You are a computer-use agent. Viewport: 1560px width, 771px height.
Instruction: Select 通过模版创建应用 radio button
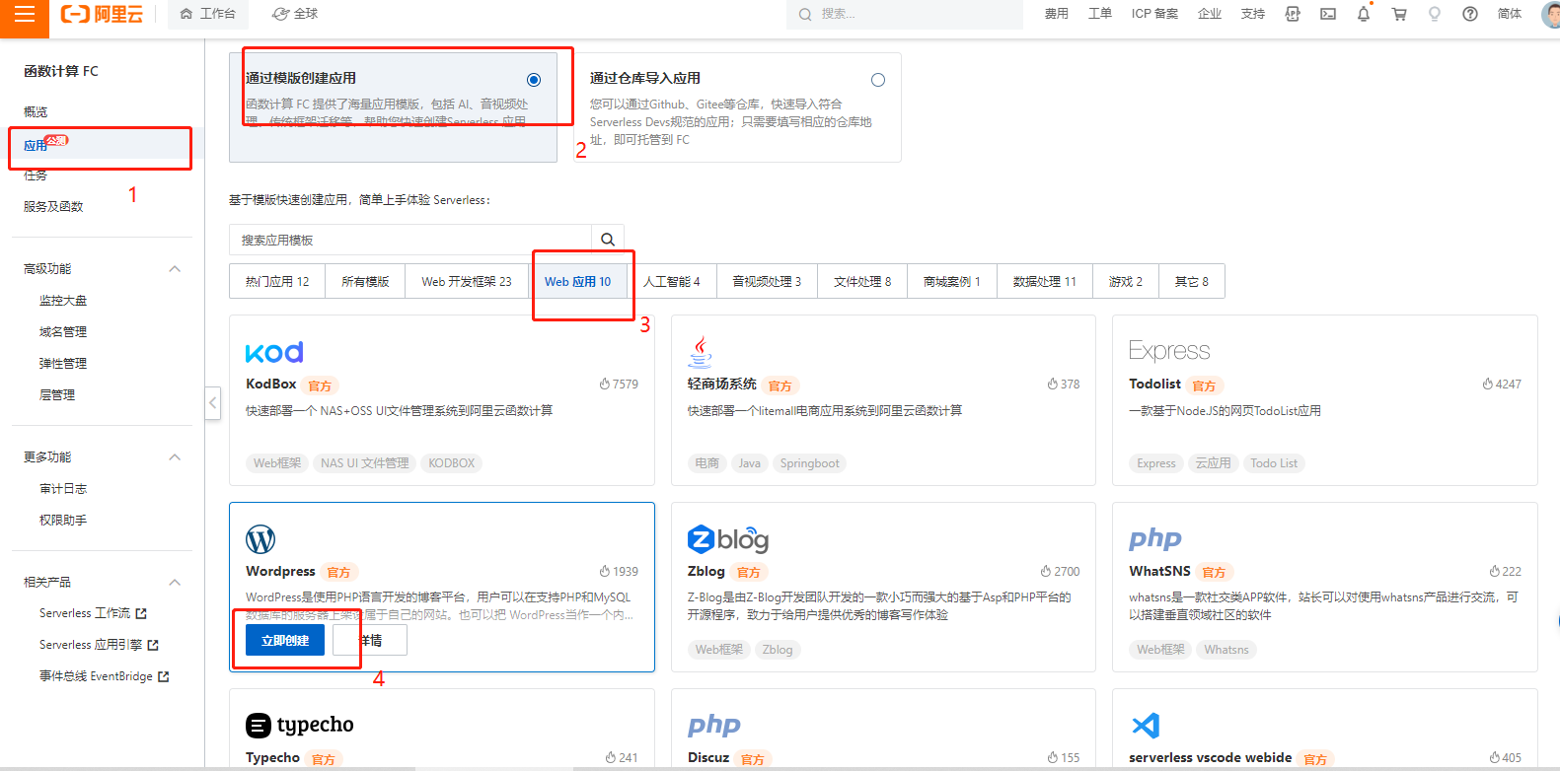pyautogui.click(x=534, y=80)
